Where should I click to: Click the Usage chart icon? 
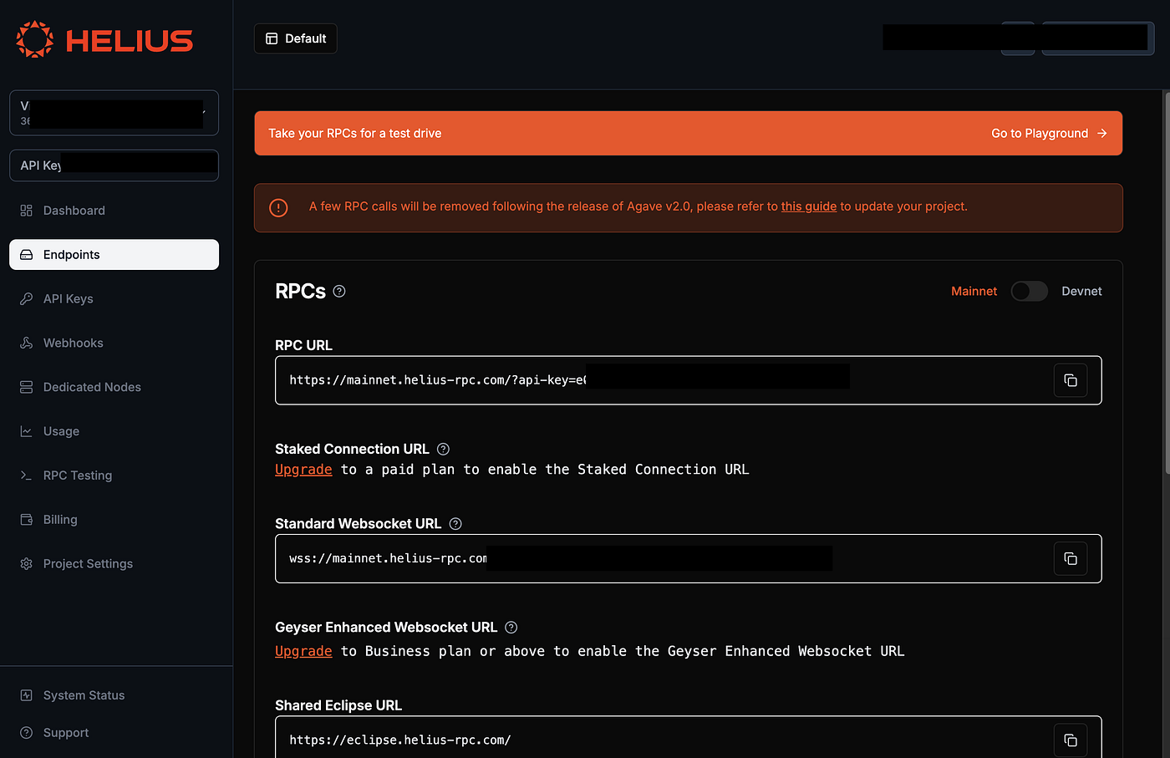point(26,431)
